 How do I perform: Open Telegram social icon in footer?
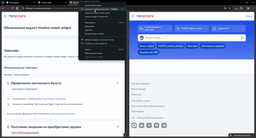click(164, 125)
